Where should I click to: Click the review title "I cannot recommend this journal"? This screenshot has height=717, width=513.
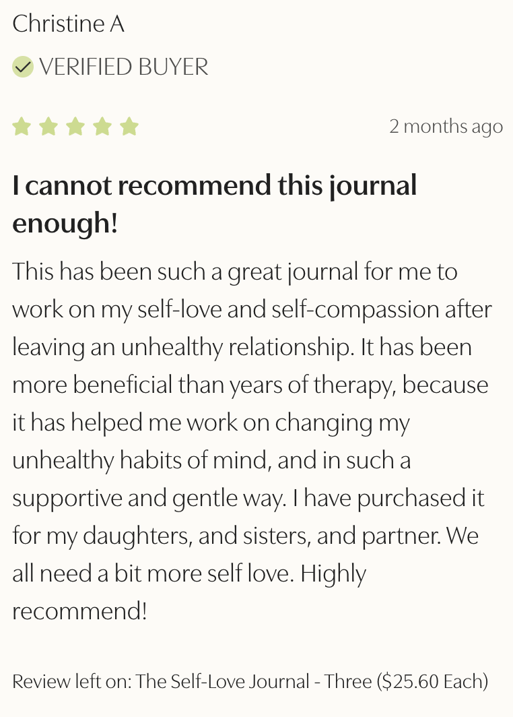point(215,185)
